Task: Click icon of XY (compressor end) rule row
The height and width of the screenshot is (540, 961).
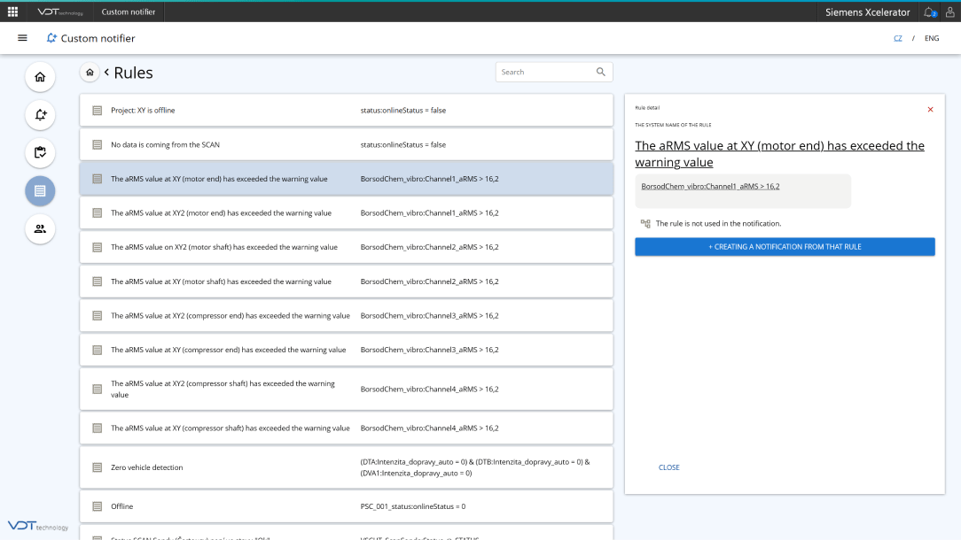Action: 98,351
